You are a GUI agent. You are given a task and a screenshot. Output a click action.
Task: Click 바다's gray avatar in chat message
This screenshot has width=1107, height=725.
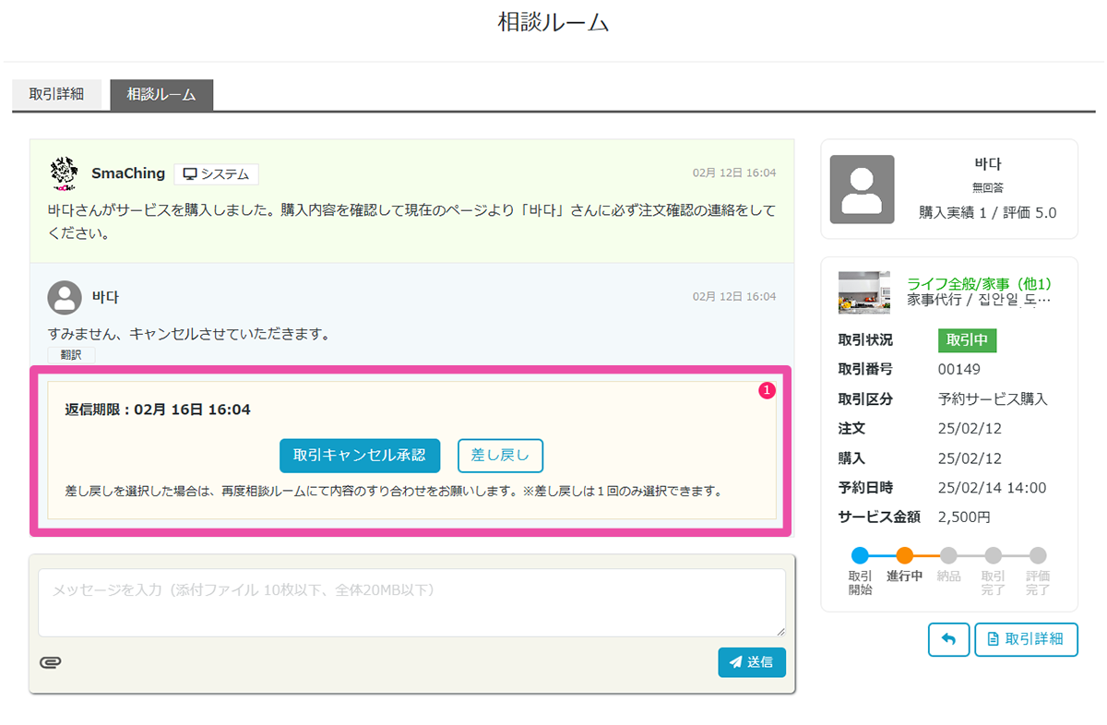point(65,297)
